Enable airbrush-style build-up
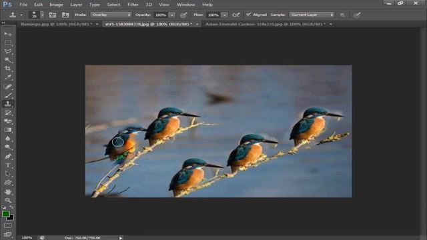The width and height of the screenshot is (427, 240). click(x=236, y=15)
